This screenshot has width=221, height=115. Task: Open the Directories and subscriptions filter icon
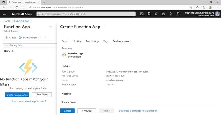[149, 14]
